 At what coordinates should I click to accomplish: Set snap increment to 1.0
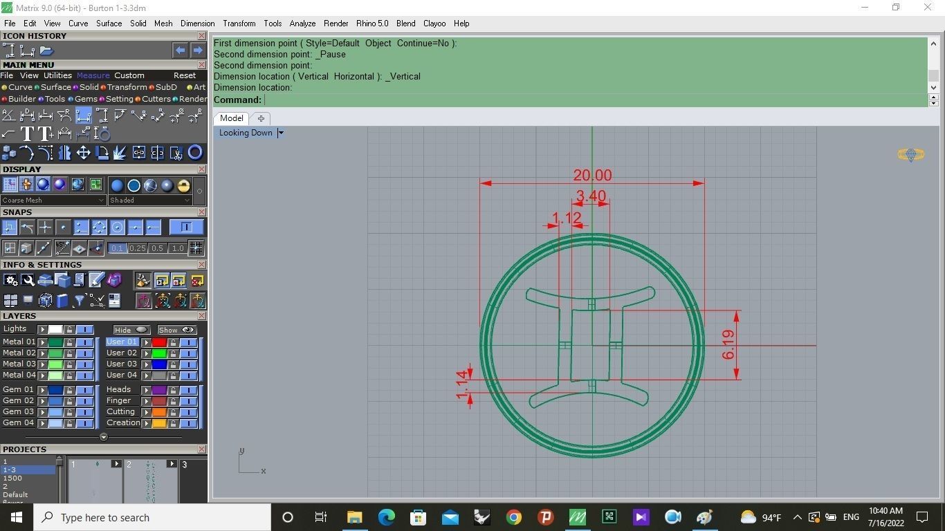click(178, 248)
